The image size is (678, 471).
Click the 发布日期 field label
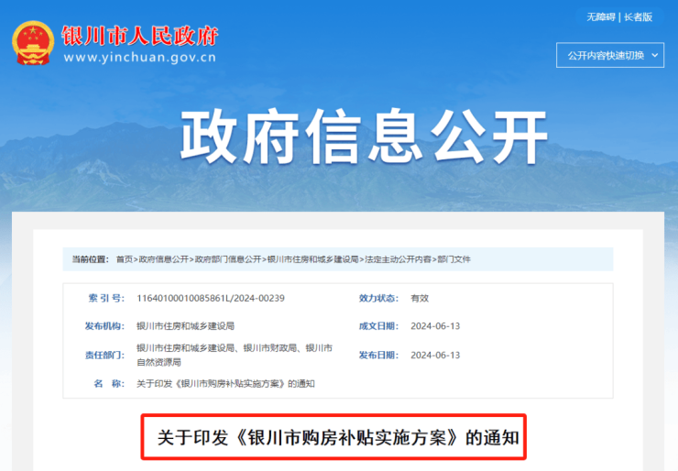378,356
